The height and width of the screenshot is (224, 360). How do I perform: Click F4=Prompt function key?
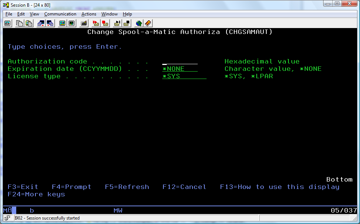(x=72, y=187)
